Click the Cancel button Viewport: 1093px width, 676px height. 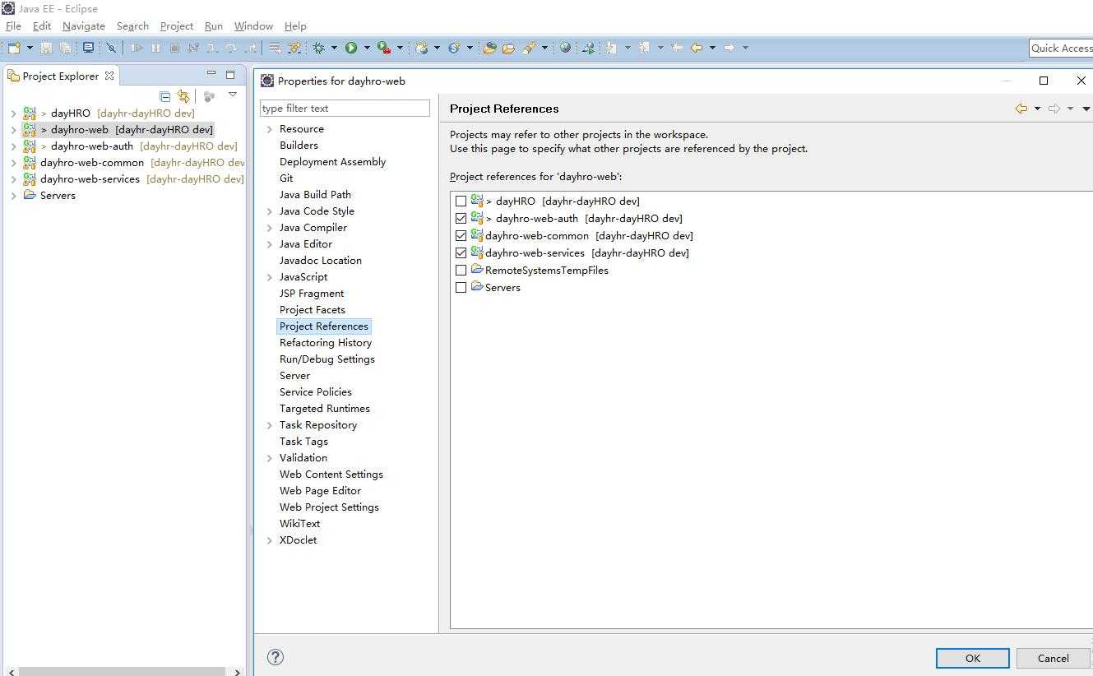pos(1054,658)
